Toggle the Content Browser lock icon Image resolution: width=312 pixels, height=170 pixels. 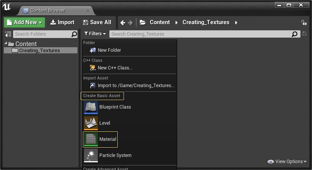point(304,23)
